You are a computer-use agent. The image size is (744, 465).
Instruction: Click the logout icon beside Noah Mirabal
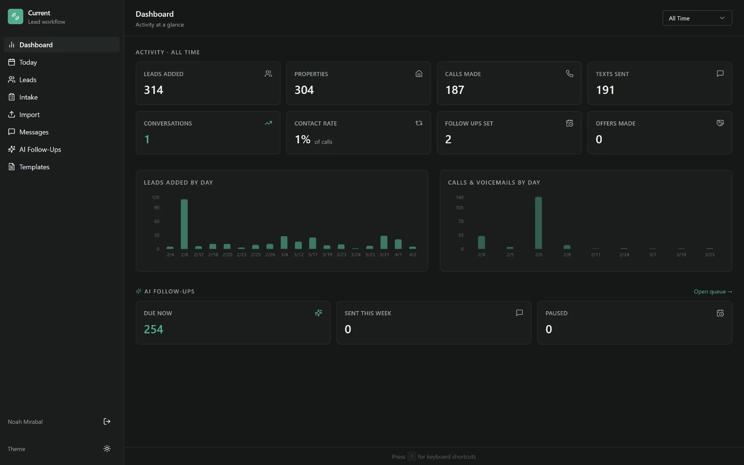(x=107, y=421)
